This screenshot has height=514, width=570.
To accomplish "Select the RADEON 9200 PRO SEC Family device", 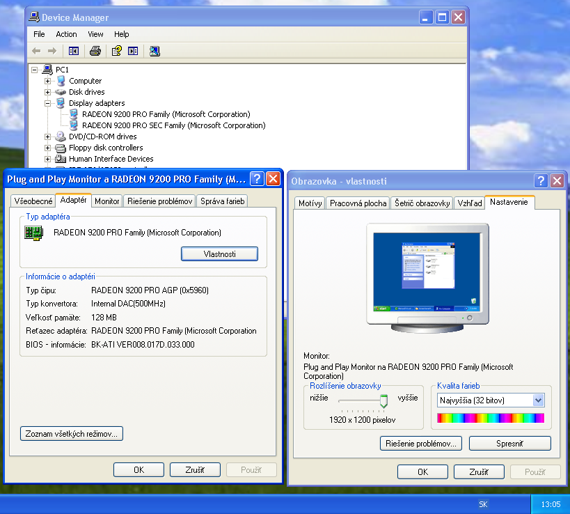I will pyautogui.click(x=173, y=125).
